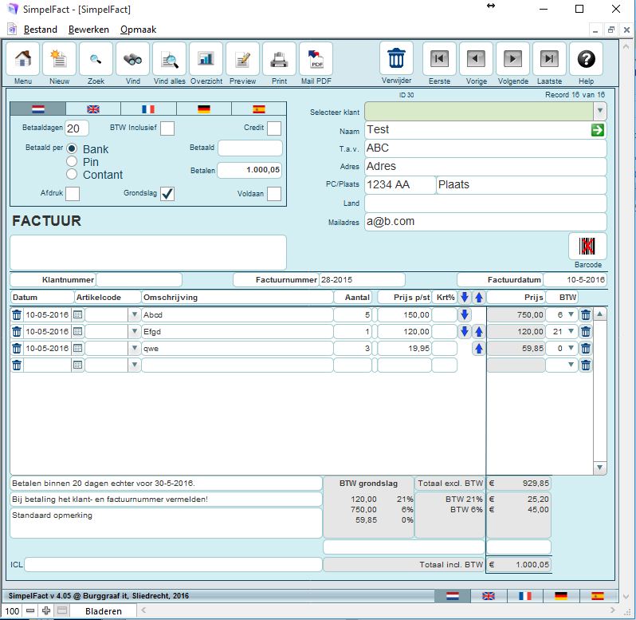The image size is (636, 620).
Task: Click the Nieuw toolbar button
Action: click(59, 59)
